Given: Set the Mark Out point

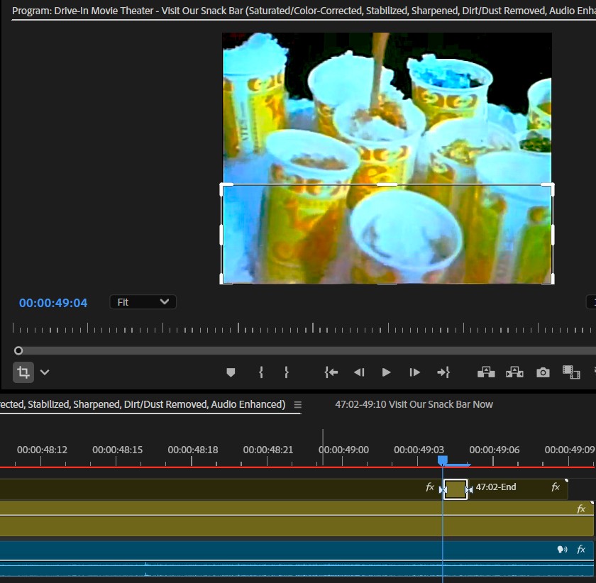Looking at the screenshot, I should point(287,372).
